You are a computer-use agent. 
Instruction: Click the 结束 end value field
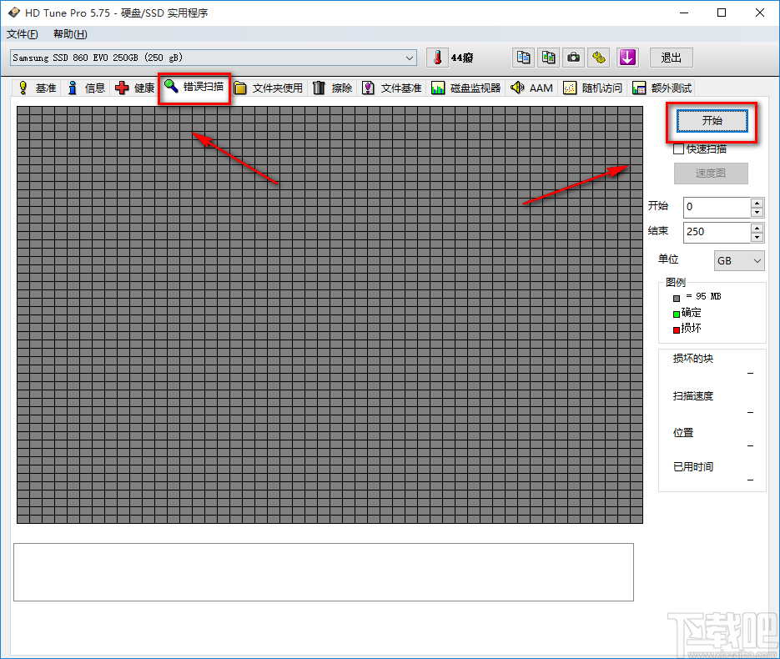tap(717, 232)
